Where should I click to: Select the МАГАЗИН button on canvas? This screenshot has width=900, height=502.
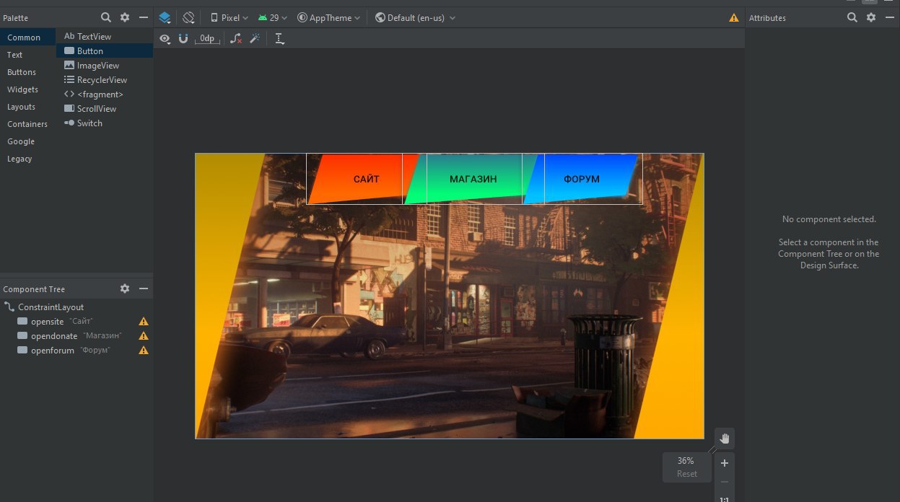(473, 179)
